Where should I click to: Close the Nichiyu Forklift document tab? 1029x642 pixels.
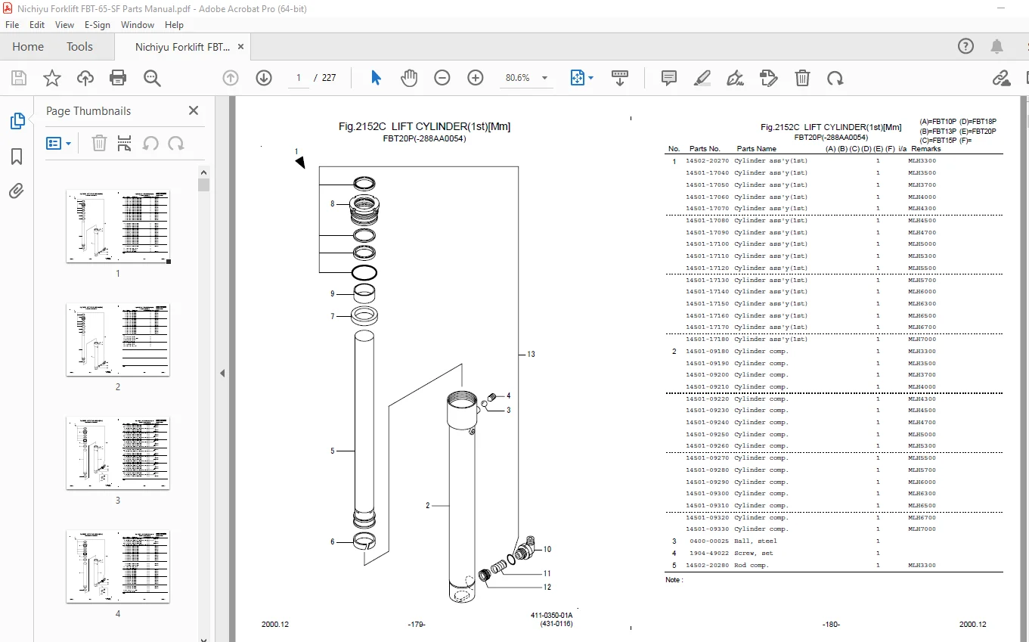pos(241,46)
